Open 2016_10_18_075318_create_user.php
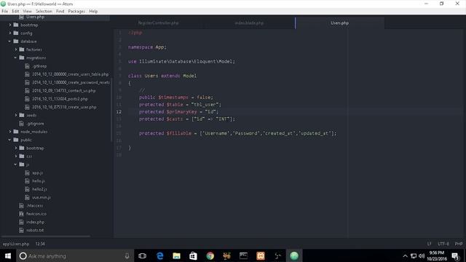Viewport: 466px width, 262px height. pyautogui.click(x=64, y=107)
